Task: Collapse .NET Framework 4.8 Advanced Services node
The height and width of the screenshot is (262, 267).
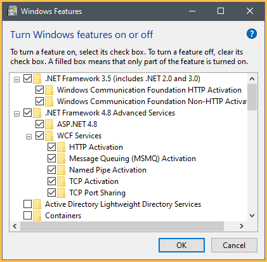Action: (x=16, y=114)
